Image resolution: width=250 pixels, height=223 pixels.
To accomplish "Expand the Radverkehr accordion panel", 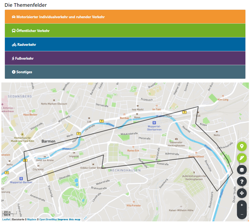I will (125, 44).
